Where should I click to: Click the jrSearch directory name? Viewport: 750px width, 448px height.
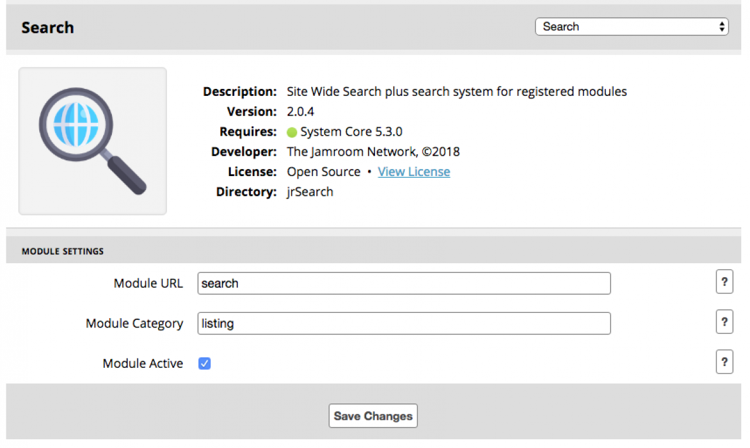point(309,192)
